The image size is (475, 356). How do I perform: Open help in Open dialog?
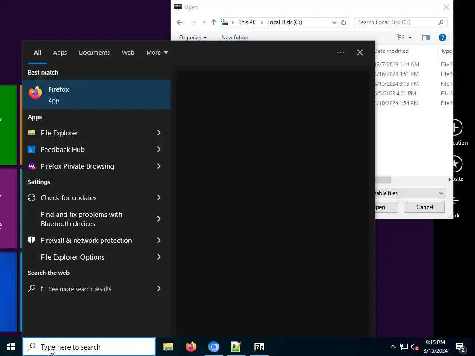click(442, 37)
